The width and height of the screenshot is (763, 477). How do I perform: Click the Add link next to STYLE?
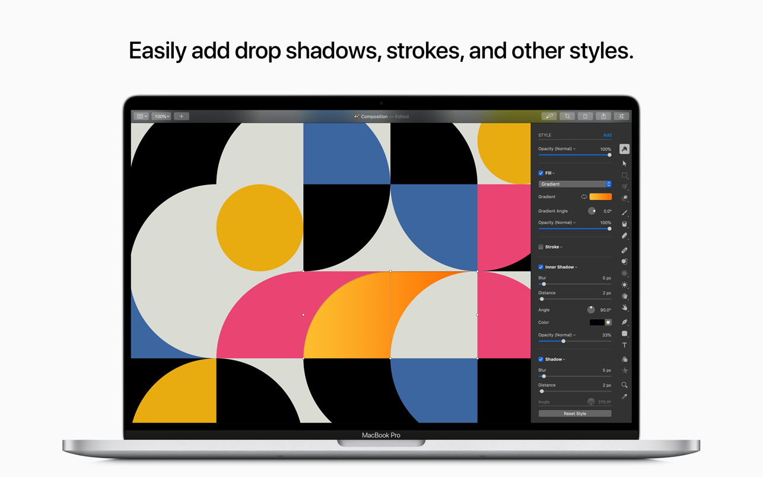(x=608, y=135)
